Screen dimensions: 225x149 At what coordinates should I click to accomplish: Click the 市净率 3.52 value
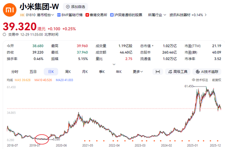pos(218,59)
